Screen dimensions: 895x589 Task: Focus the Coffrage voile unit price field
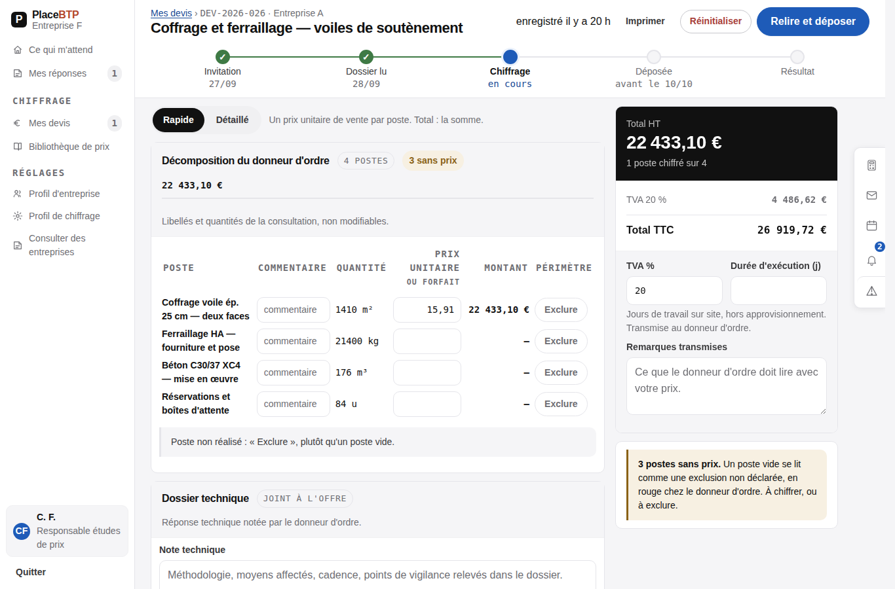pyautogui.click(x=427, y=310)
